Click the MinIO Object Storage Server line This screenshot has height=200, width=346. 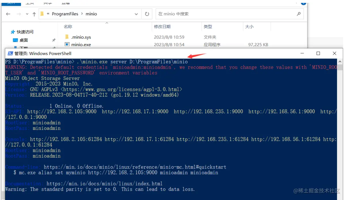click(x=43, y=78)
